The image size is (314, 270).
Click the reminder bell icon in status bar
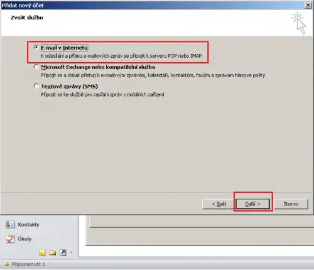6,264
